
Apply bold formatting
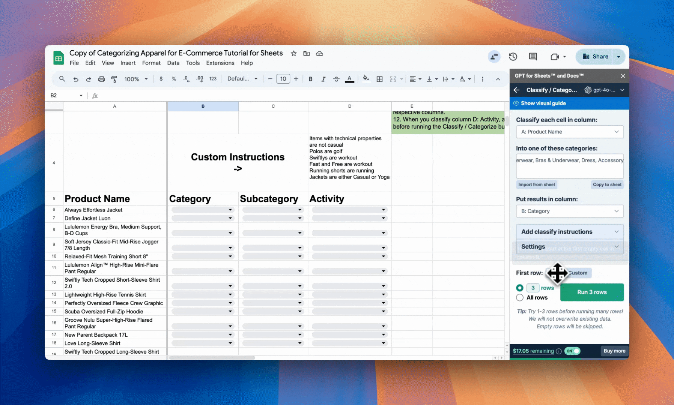tap(310, 79)
